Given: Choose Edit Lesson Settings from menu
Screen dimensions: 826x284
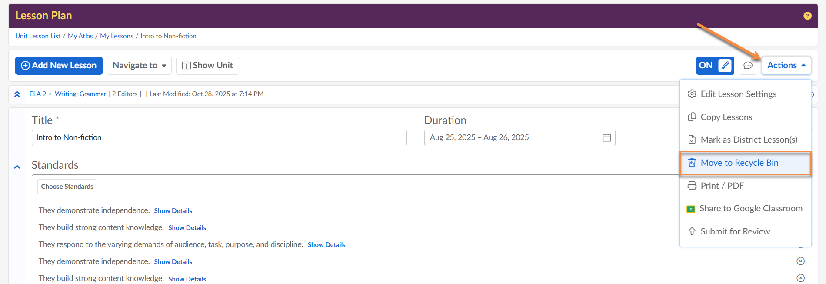Looking at the screenshot, I should tap(738, 94).
